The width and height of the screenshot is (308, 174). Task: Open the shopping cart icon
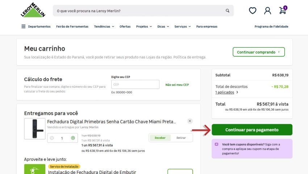(283, 10)
